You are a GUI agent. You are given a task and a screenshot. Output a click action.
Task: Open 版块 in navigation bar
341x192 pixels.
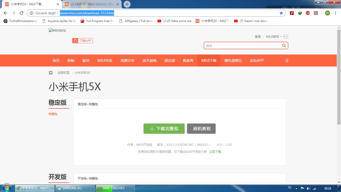click(x=86, y=60)
